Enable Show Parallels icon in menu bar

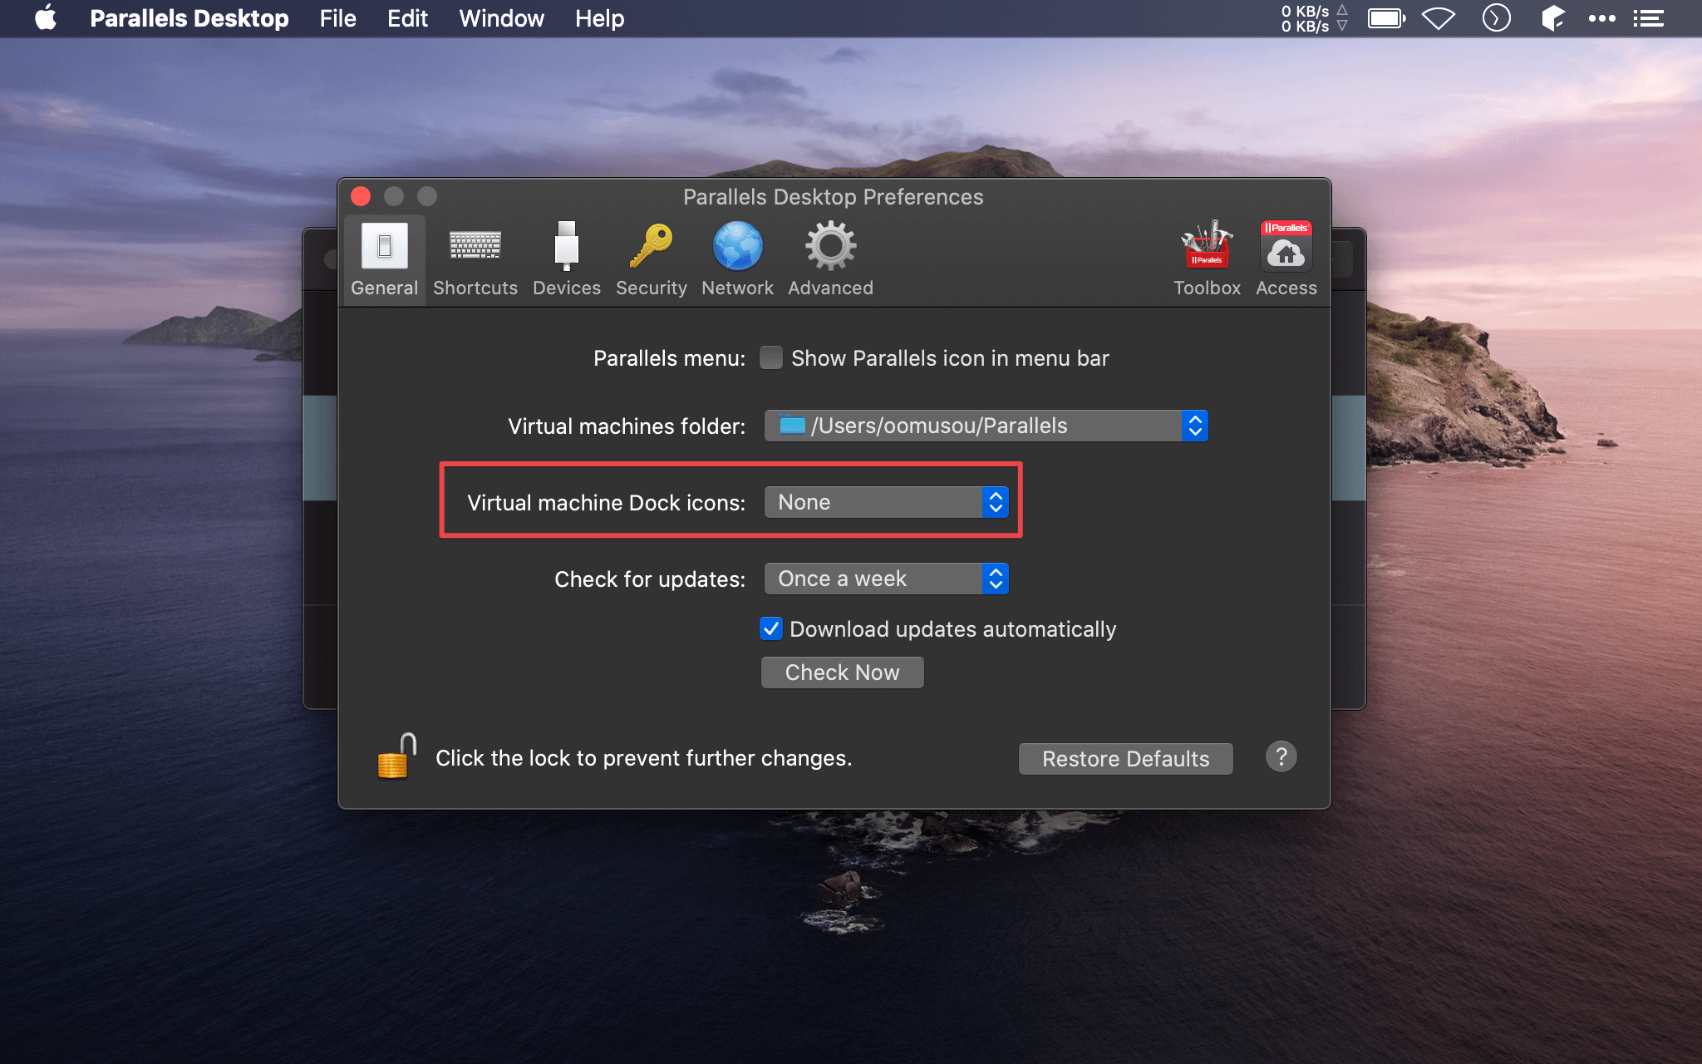point(771,357)
